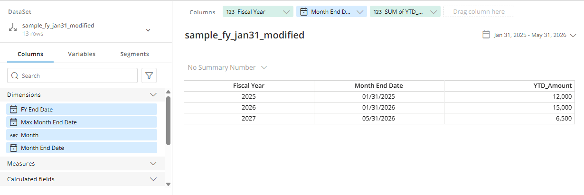Click the dataset icon next to sample_fy_jan31_modified
This screenshot has width=584, height=195.
pyautogui.click(x=13, y=28)
